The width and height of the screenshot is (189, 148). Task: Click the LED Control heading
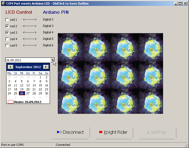point(19,12)
